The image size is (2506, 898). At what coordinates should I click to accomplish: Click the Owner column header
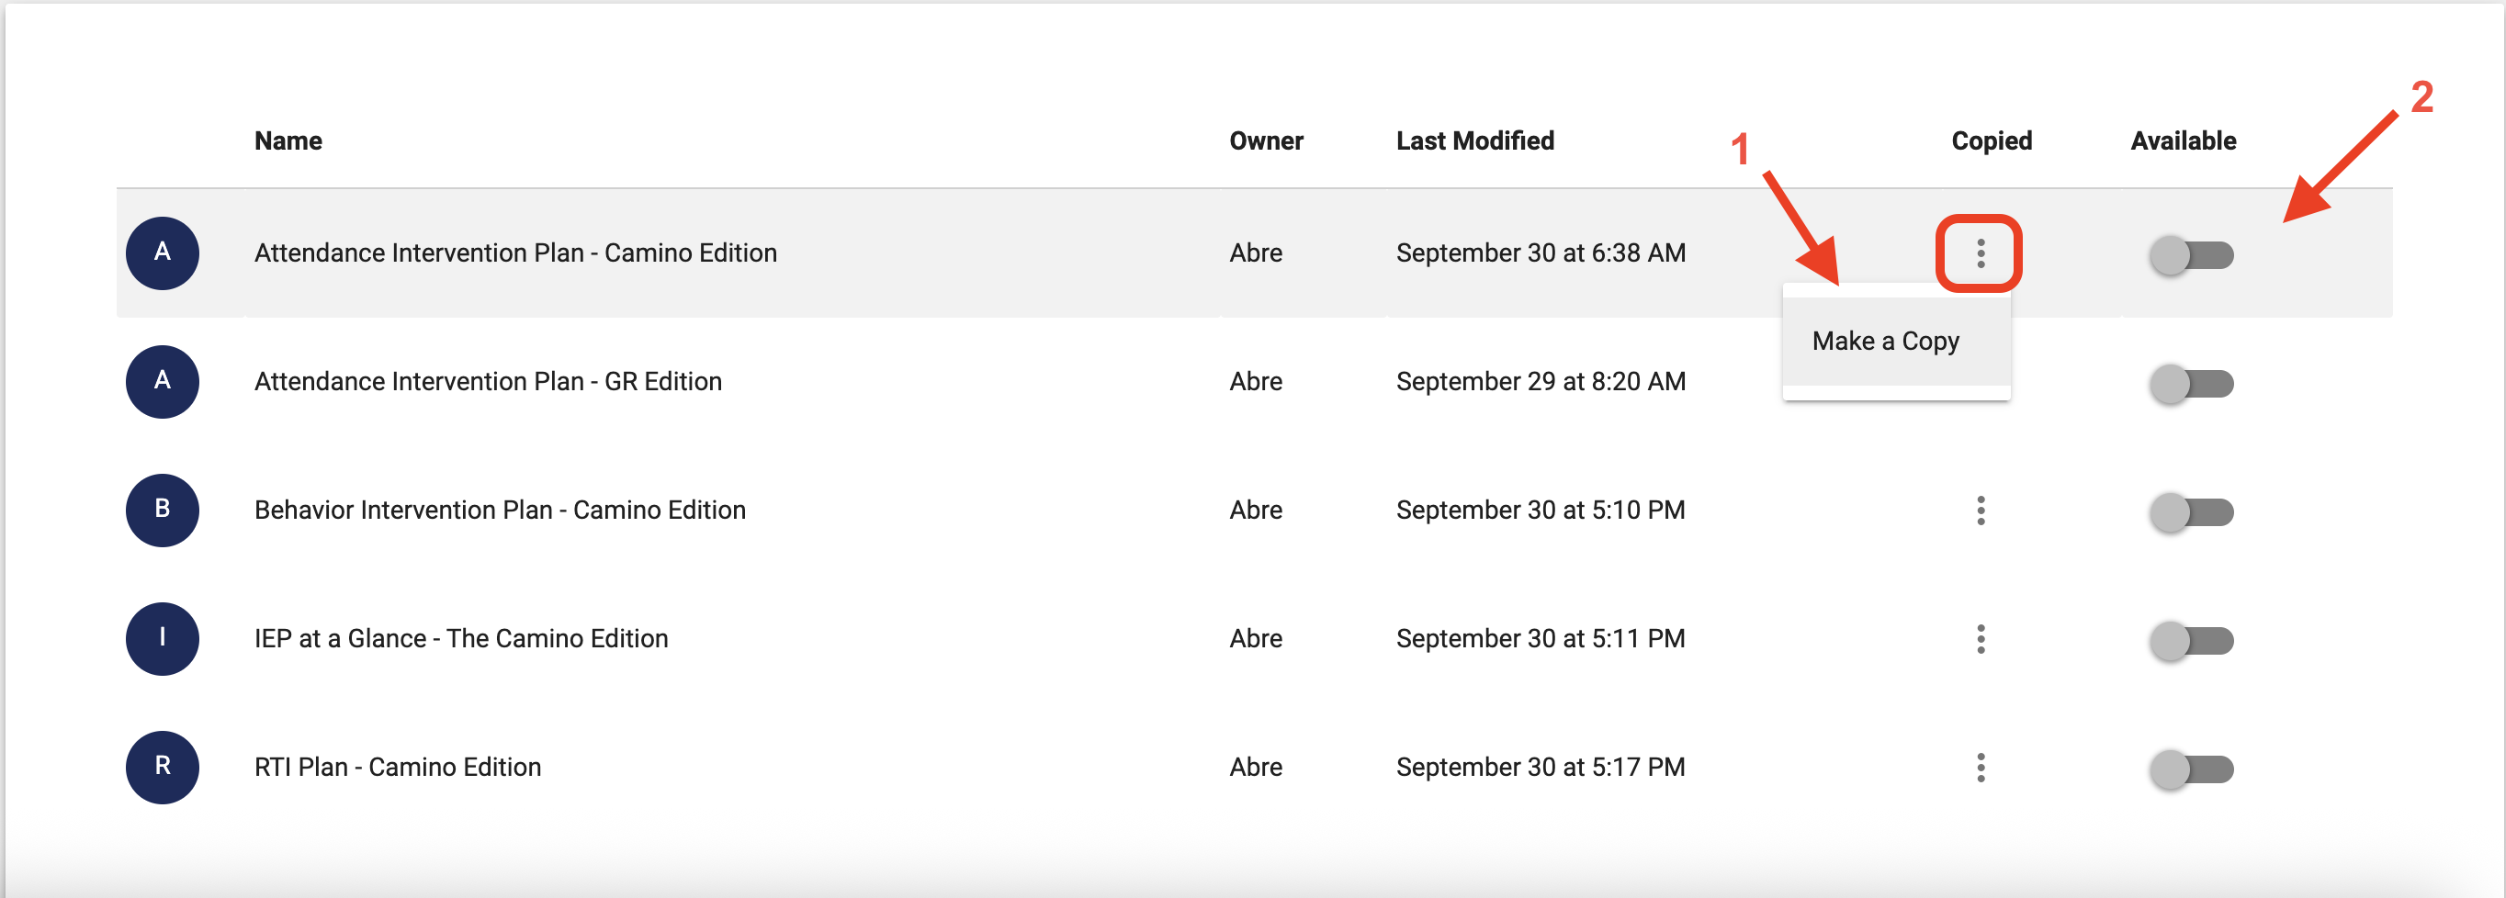click(x=1266, y=140)
